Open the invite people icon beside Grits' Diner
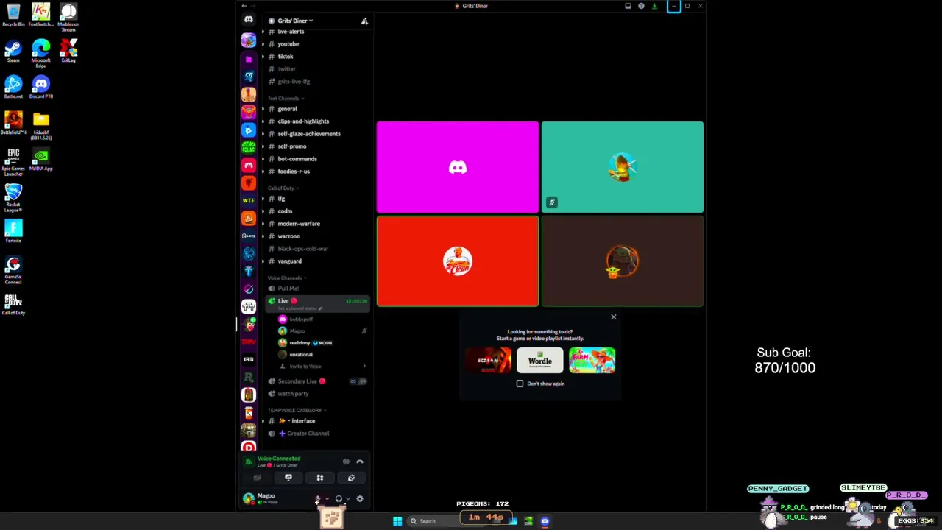Image resolution: width=942 pixels, height=530 pixels. pos(364,21)
